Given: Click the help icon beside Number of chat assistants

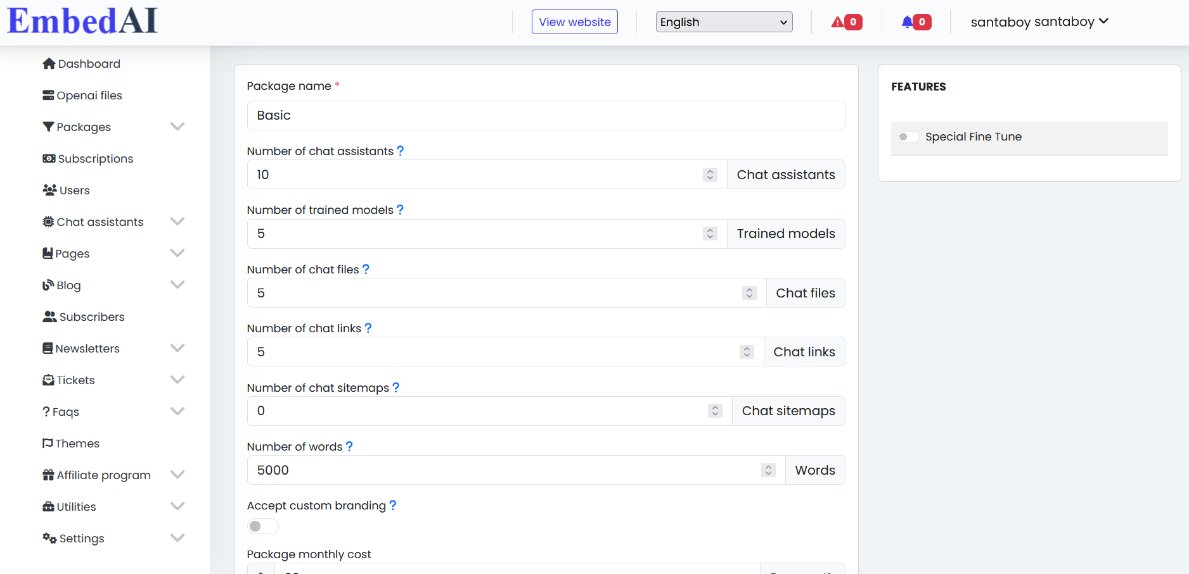Looking at the screenshot, I should [x=400, y=151].
